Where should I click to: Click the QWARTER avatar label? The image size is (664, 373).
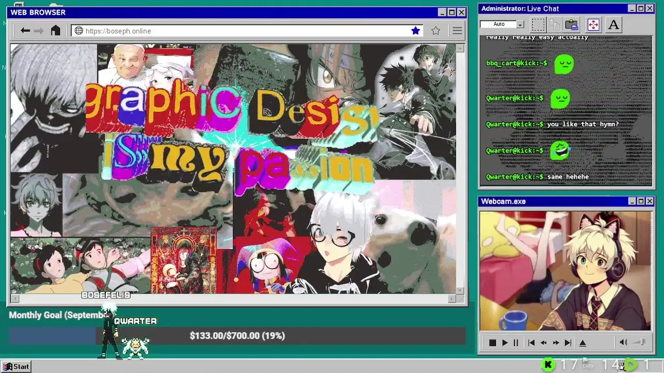tap(135, 321)
